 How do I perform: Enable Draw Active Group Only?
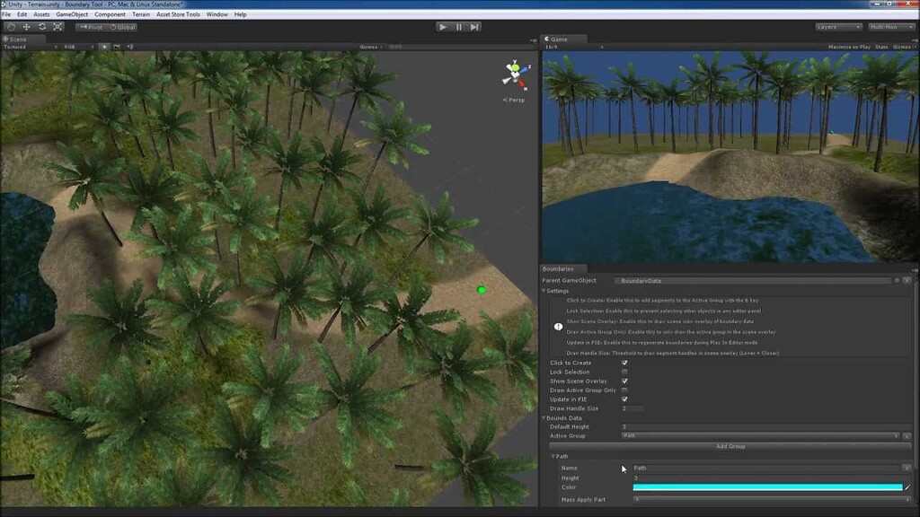coord(624,390)
